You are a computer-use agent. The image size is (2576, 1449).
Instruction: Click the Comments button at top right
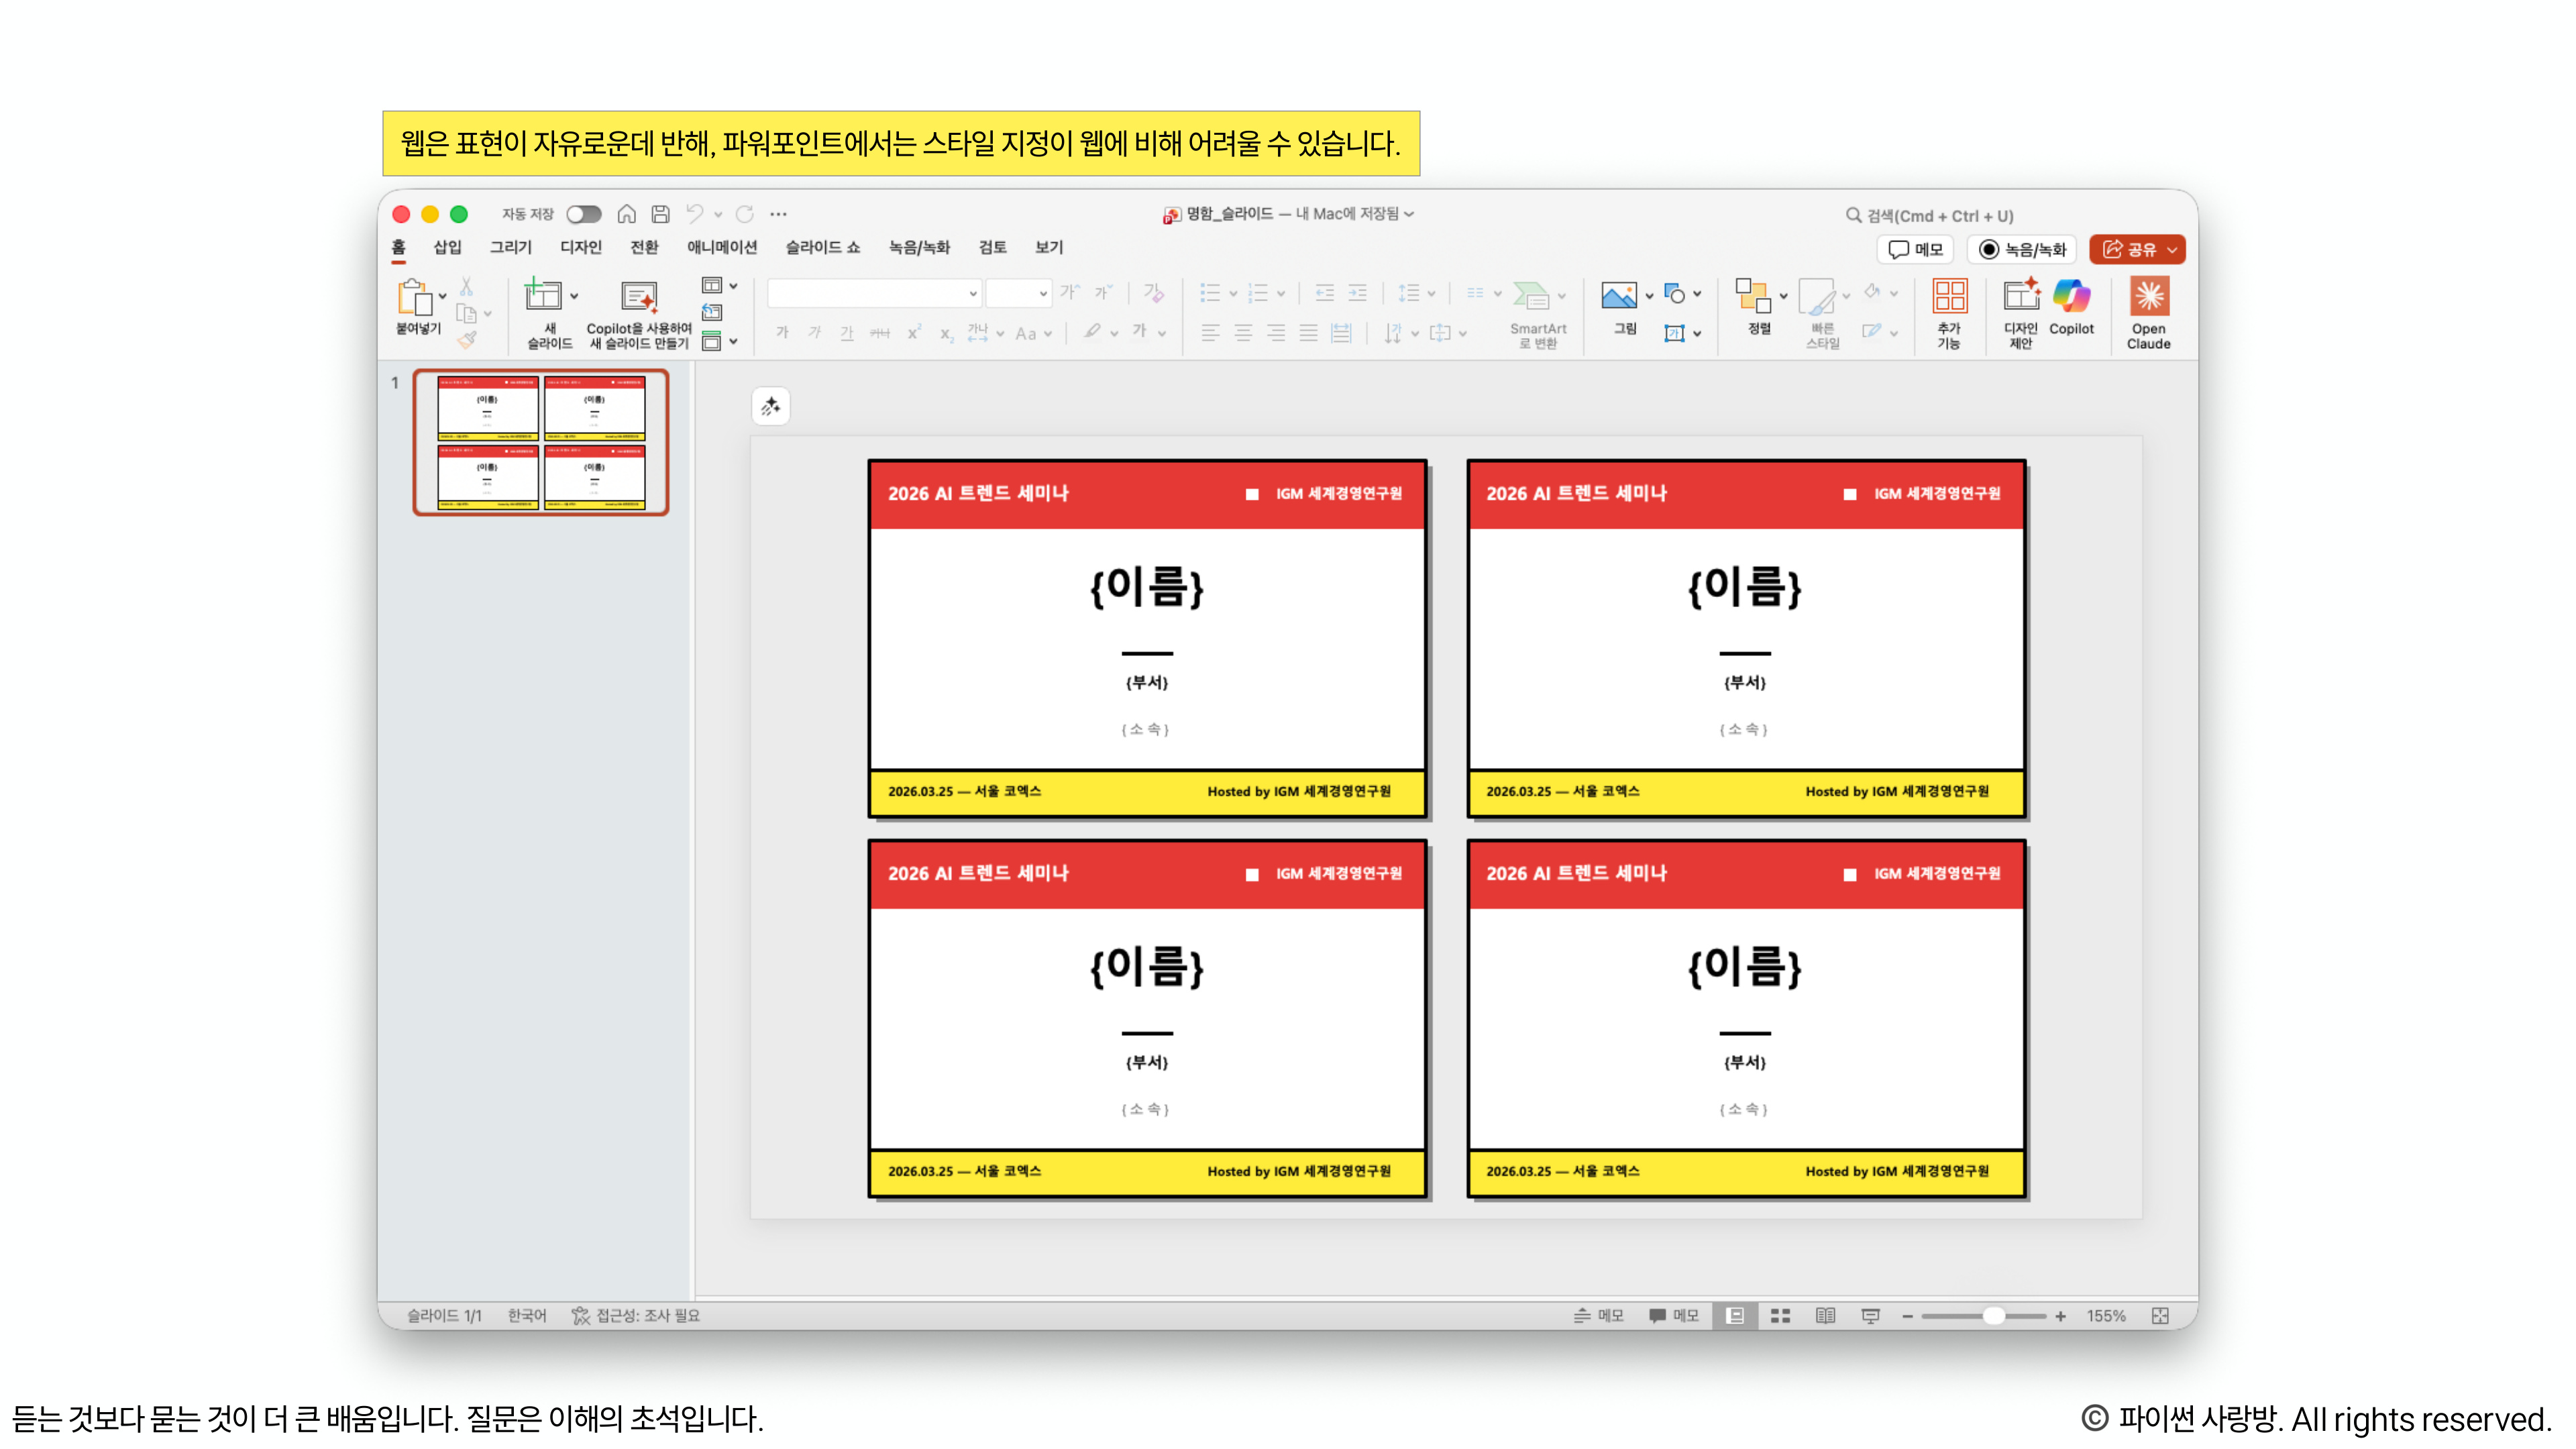click(x=1915, y=250)
